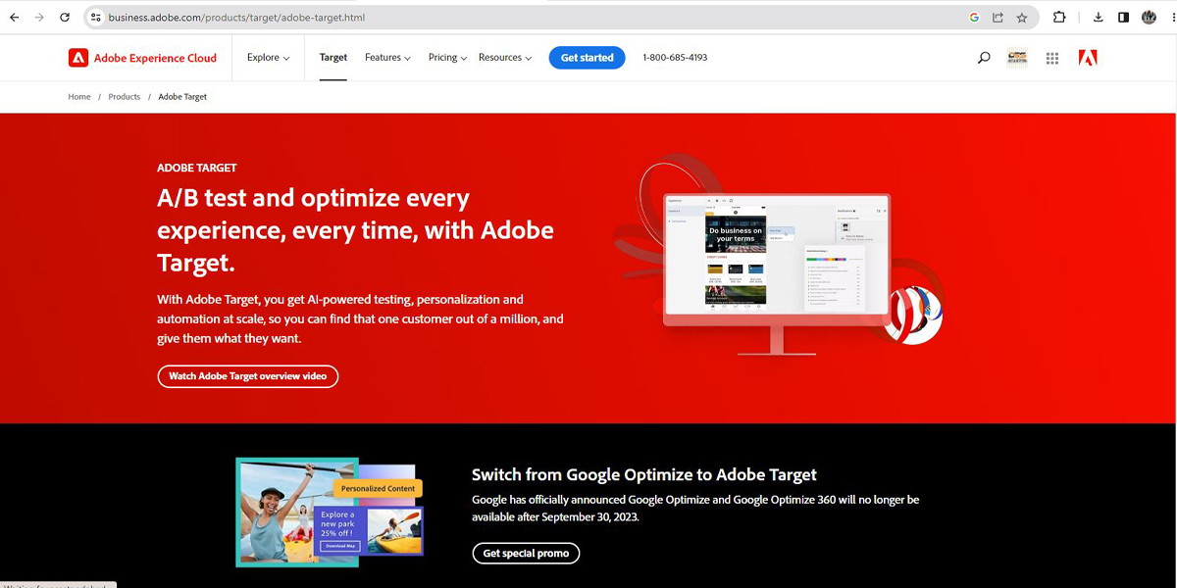
Task: Open the browser downloads
Action: pos(1099,18)
